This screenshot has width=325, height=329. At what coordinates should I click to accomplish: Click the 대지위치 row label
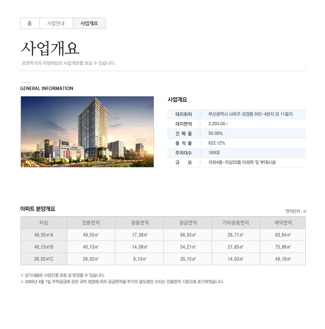[x=183, y=114]
